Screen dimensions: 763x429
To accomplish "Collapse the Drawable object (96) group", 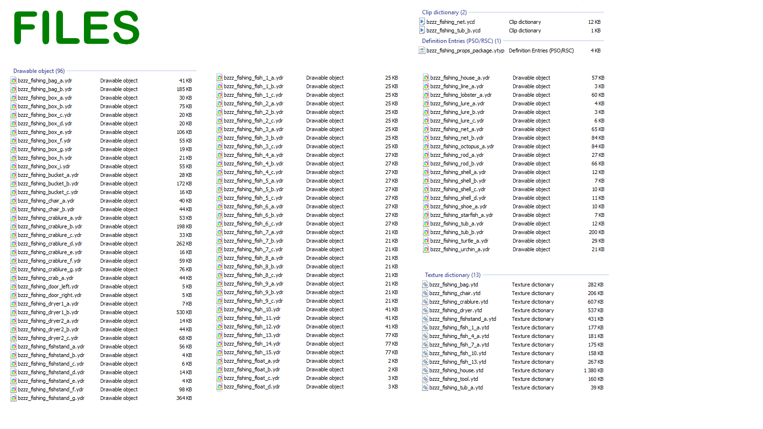I will (x=39, y=71).
